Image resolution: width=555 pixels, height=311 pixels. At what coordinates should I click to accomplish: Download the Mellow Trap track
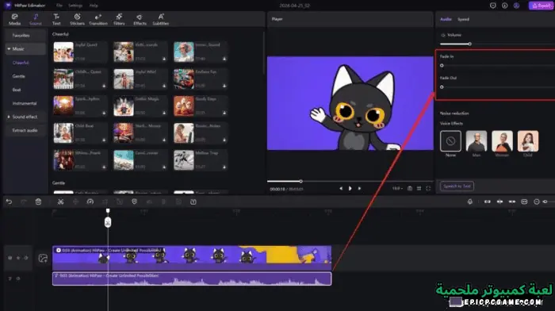click(x=224, y=167)
